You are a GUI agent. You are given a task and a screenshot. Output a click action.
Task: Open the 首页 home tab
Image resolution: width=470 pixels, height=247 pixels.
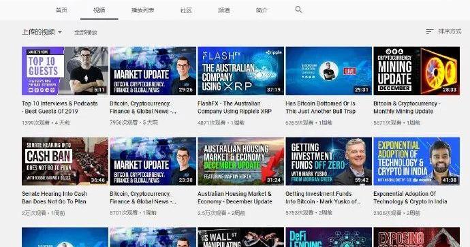(x=61, y=10)
